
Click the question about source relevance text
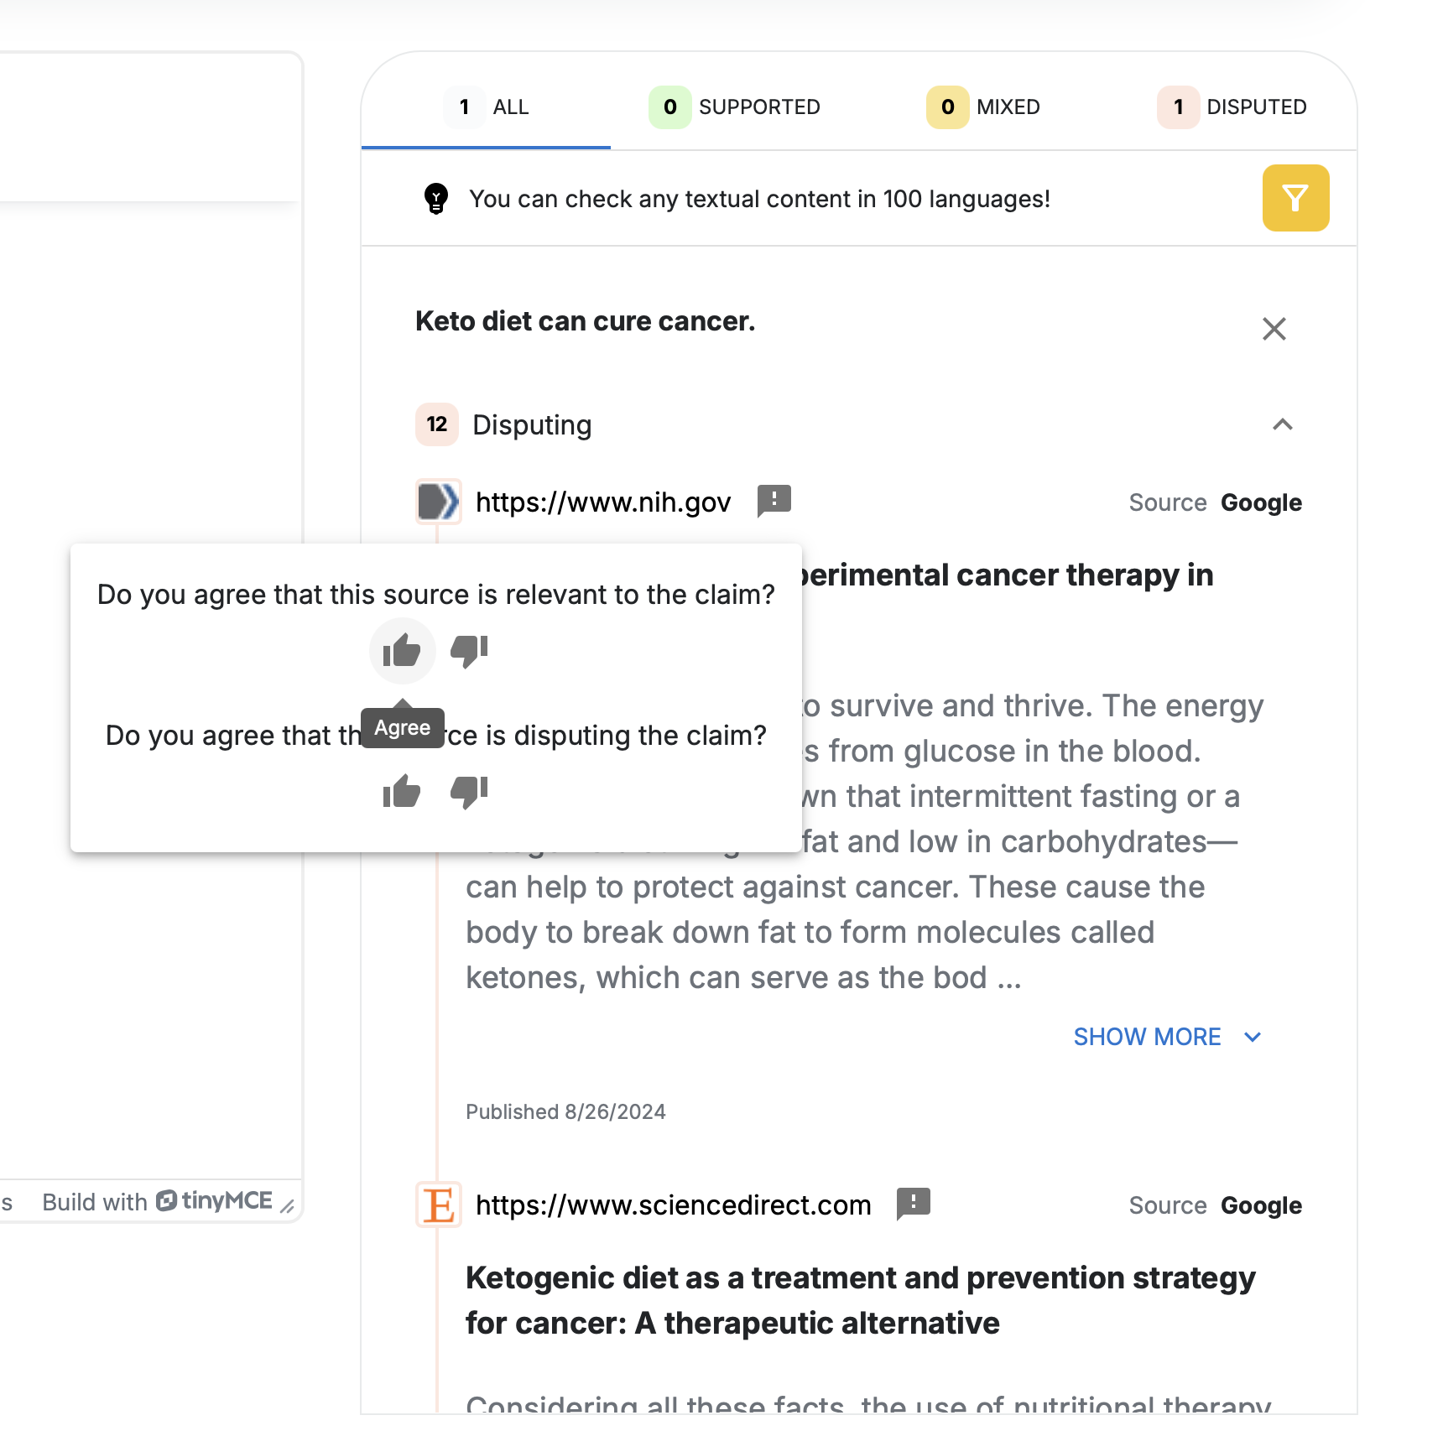[x=436, y=595]
